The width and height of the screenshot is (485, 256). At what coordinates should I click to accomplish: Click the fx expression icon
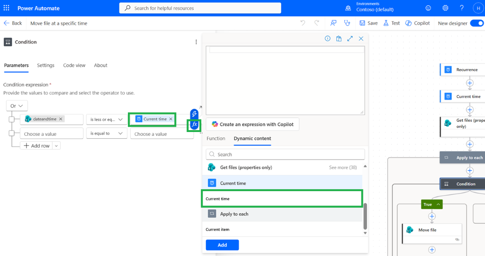pyautogui.click(x=194, y=124)
